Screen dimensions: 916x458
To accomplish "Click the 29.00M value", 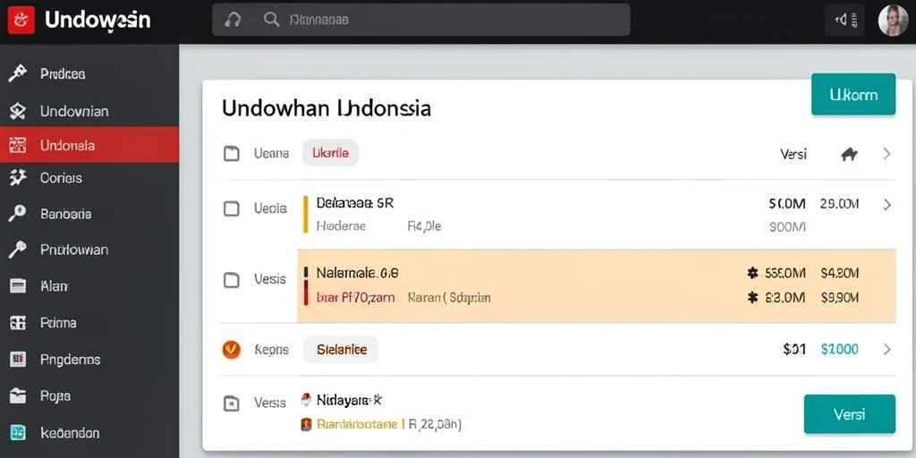I will (x=839, y=204).
